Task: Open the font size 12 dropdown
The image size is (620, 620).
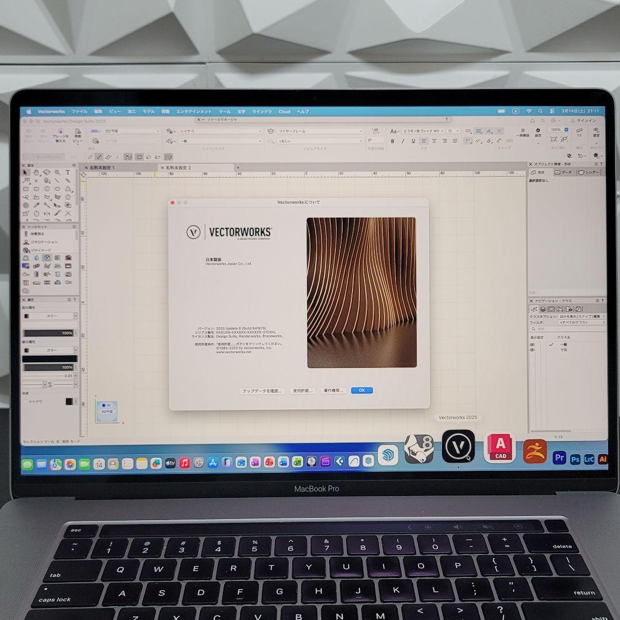Action: [453, 131]
